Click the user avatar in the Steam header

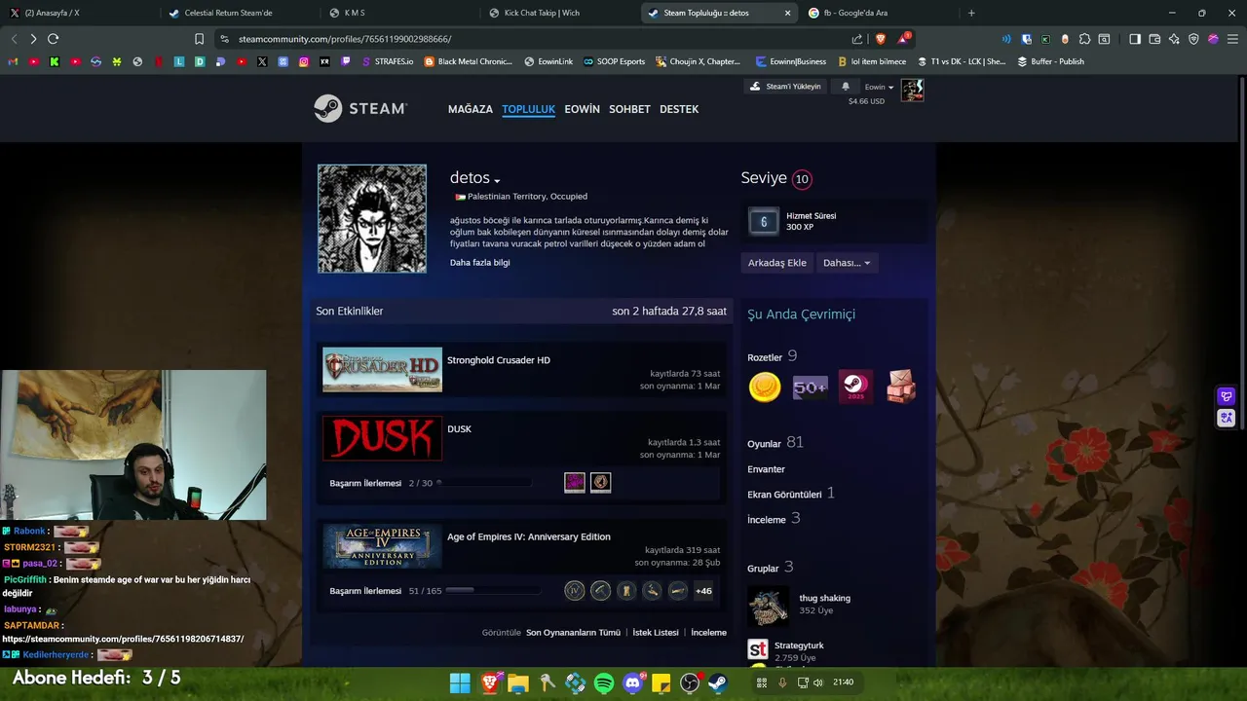point(912,91)
